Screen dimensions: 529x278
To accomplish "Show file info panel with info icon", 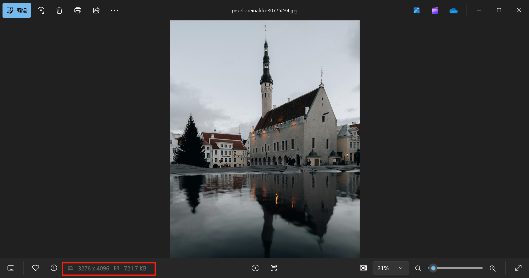I will (54, 268).
